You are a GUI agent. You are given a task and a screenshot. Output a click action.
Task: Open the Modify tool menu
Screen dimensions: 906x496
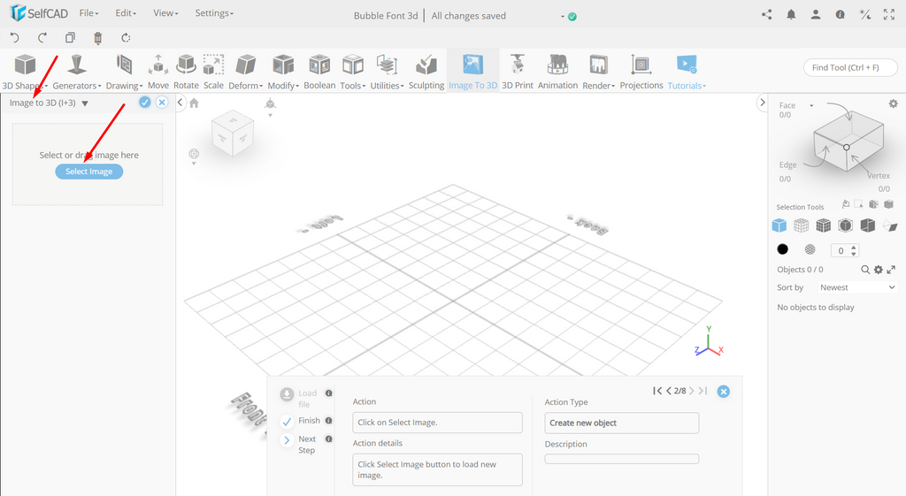click(283, 72)
